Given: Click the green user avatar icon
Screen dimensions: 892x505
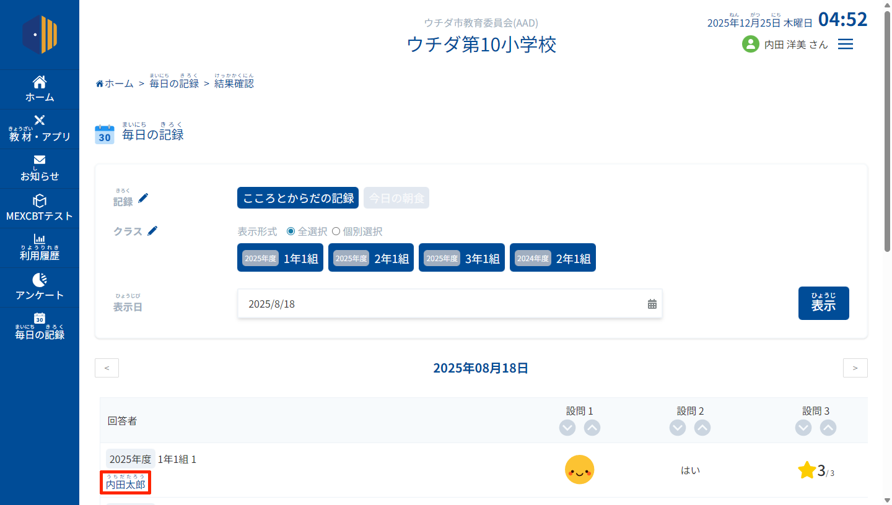Looking at the screenshot, I should click(750, 44).
